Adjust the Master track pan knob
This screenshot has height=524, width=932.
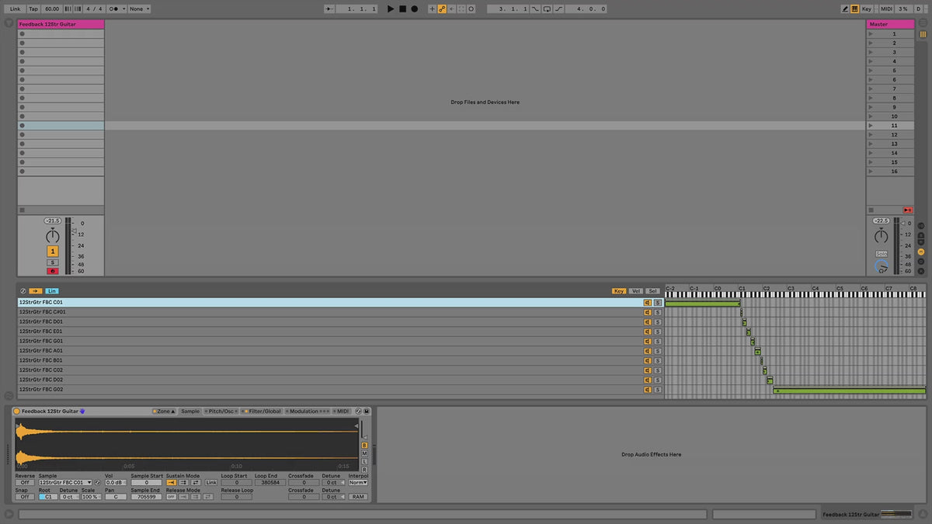(x=881, y=236)
